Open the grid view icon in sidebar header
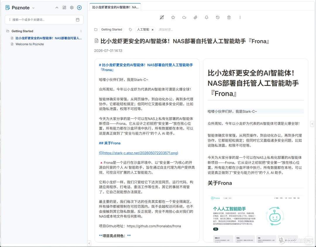The height and width of the screenshot is (247, 316). coord(64,8)
